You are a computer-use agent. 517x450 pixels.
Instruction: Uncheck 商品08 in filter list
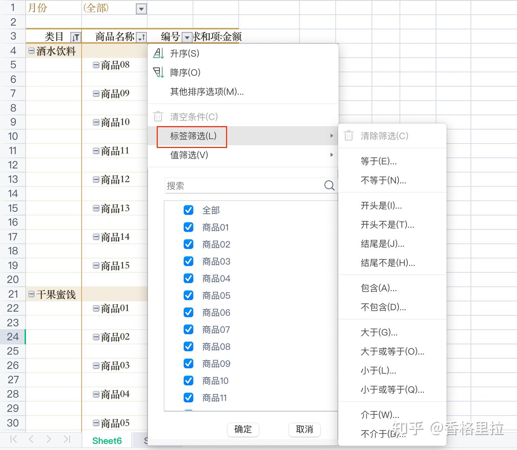(x=188, y=346)
